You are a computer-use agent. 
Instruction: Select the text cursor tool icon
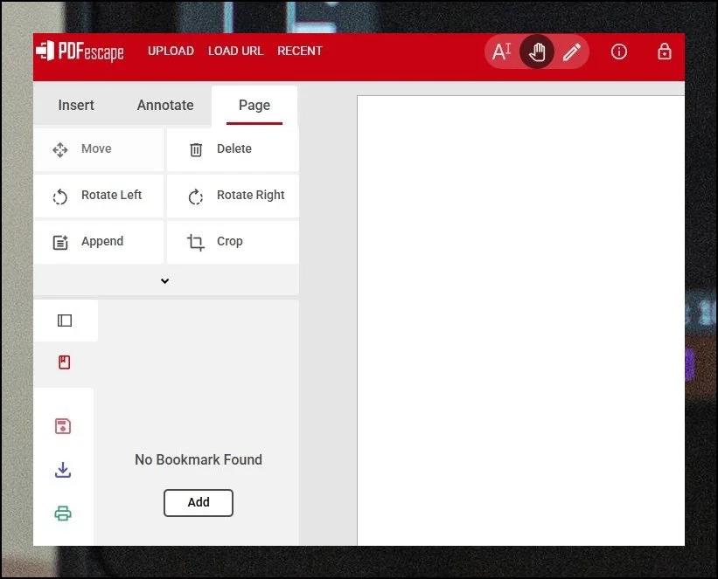coord(502,52)
